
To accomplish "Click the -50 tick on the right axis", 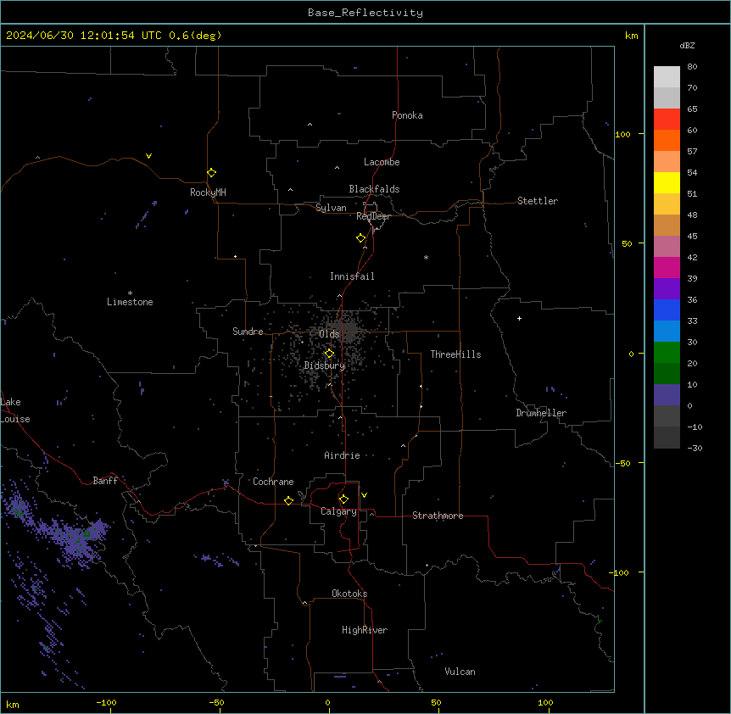I will [x=622, y=463].
